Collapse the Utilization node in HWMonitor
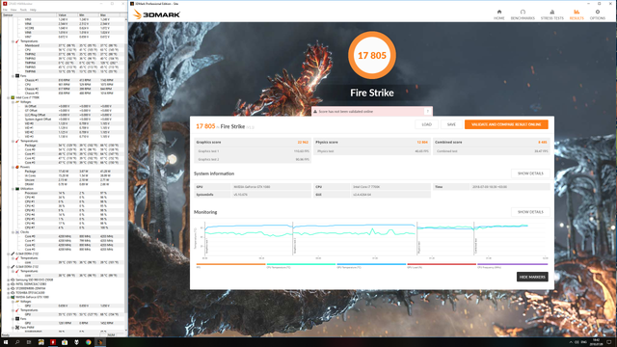This screenshot has height=347, width=617. (13, 189)
